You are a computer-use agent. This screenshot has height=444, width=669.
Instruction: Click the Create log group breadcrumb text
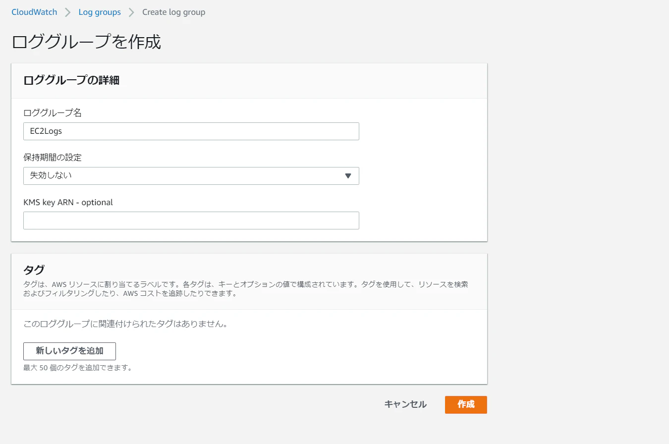coord(173,12)
